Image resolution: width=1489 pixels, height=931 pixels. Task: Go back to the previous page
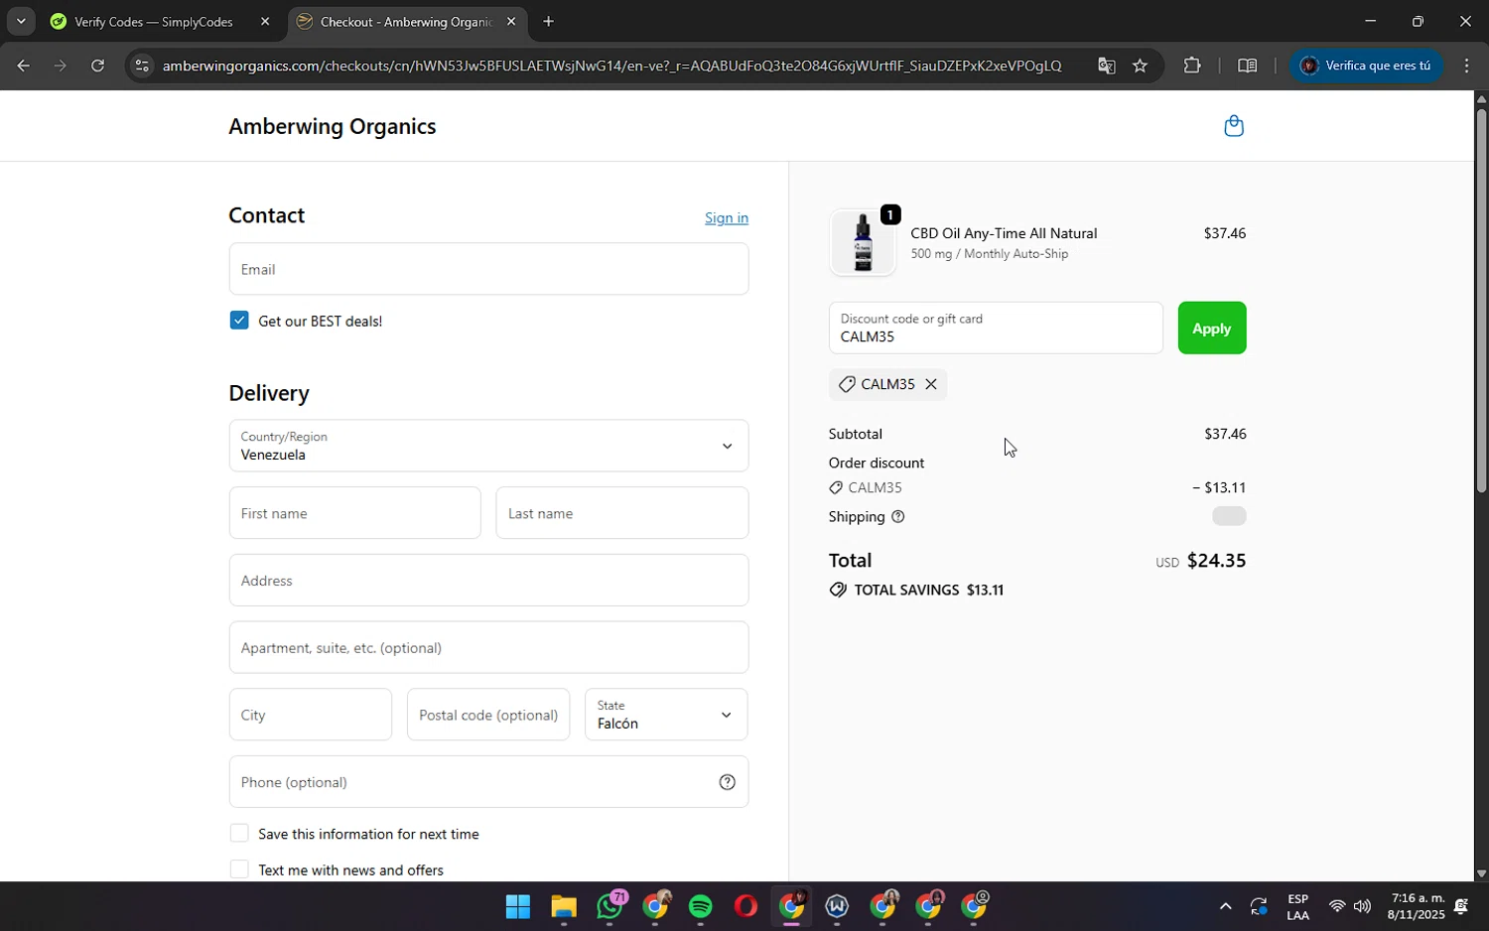23,66
